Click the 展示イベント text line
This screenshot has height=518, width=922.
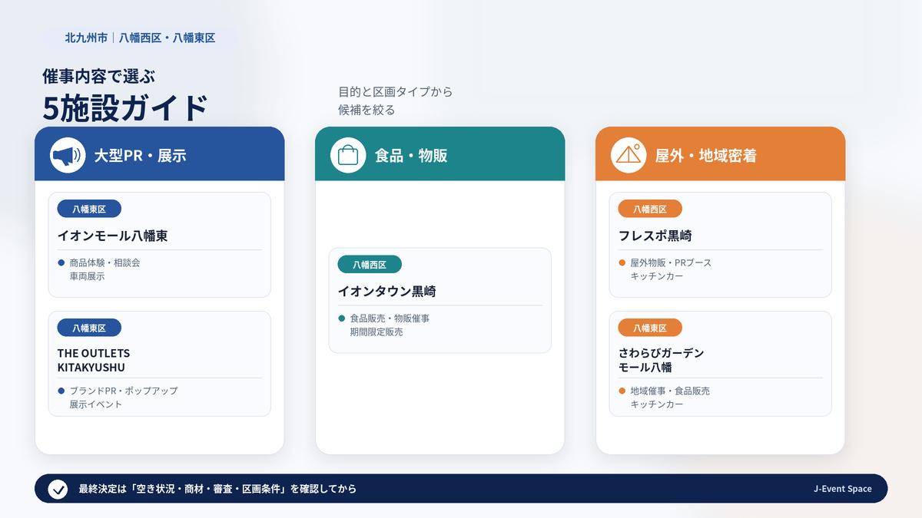pyautogui.click(x=96, y=404)
